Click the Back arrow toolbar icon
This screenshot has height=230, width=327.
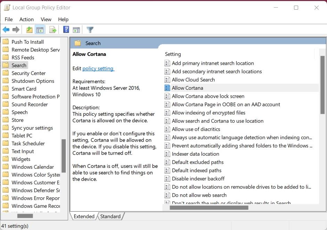click(6, 30)
